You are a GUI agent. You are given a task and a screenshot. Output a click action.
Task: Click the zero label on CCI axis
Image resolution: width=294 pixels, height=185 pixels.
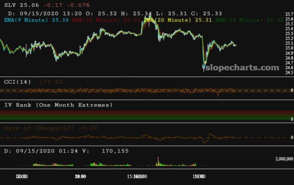coord(292,90)
